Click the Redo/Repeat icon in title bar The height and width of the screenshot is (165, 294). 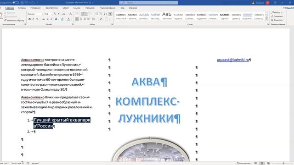[33, 3]
